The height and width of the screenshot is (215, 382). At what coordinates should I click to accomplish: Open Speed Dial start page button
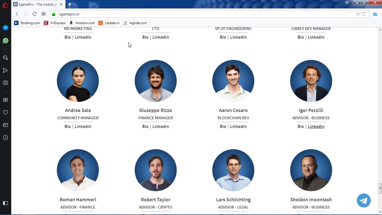(x=44, y=14)
